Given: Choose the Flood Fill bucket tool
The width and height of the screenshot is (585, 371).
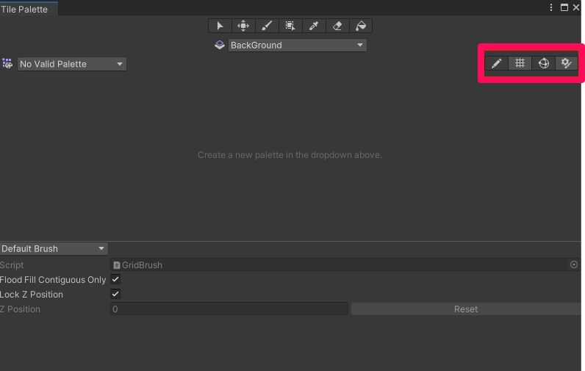Looking at the screenshot, I should pyautogui.click(x=361, y=26).
